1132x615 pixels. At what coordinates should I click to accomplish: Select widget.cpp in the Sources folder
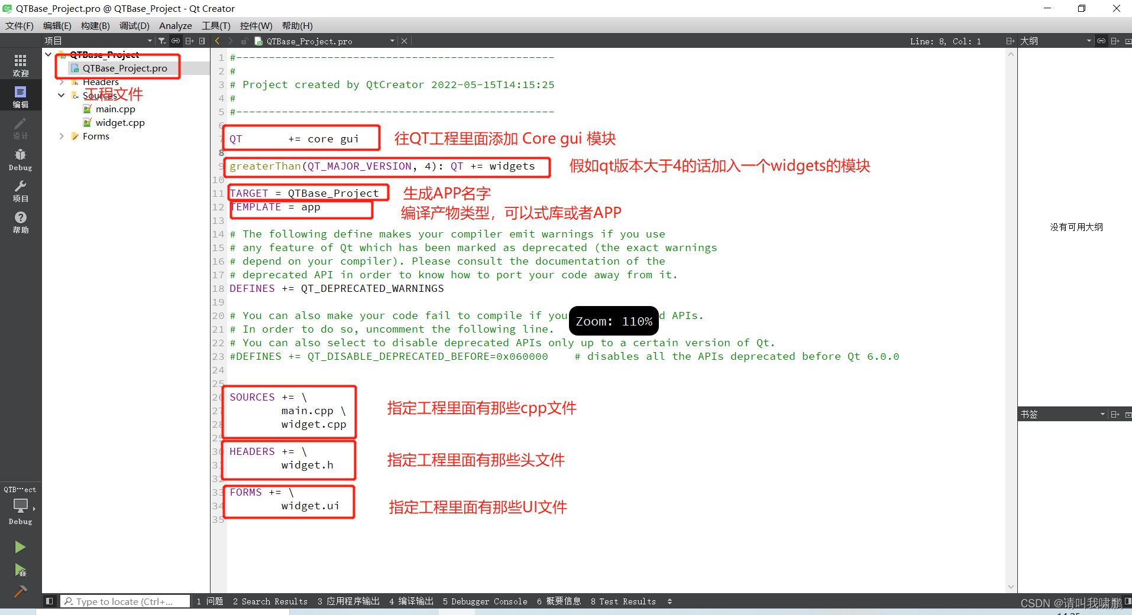point(120,122)
